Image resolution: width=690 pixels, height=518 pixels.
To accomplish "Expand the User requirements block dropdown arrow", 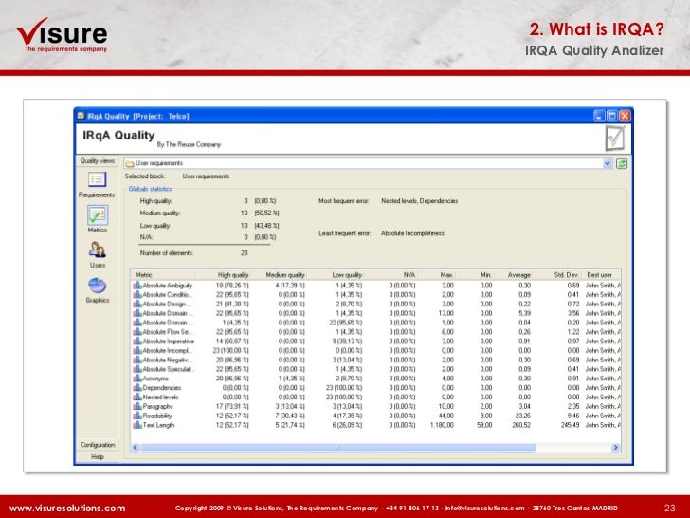I will (x=608, y=164).
